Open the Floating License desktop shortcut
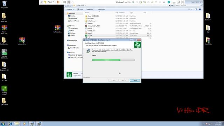The image size is (224, 126). coord(4,90)
